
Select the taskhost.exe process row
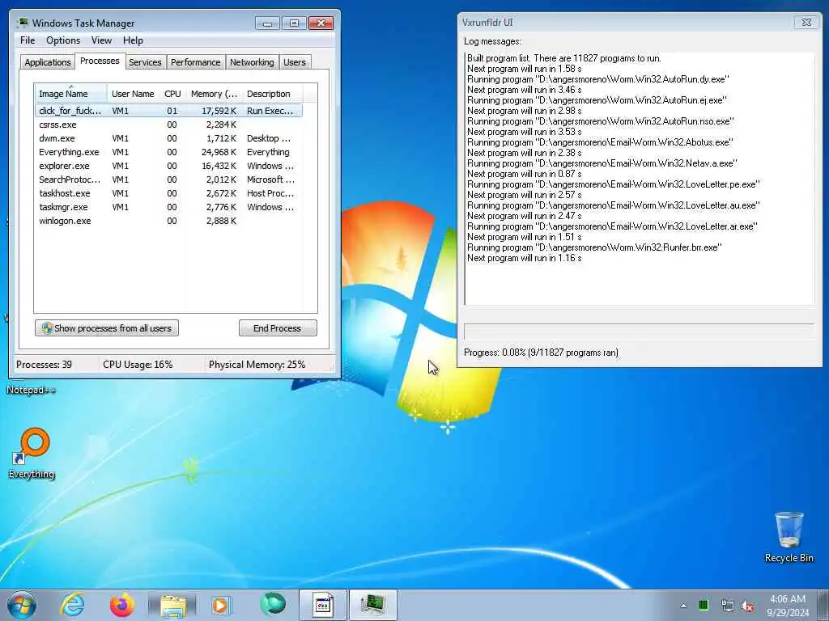(168, 193)
